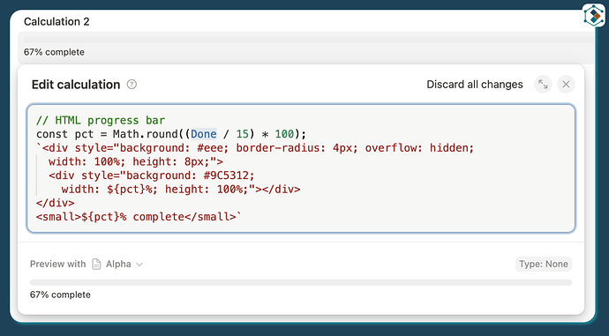Click the help icon beside Edit calculation
Viewport: 609px width, 336px height.
pos(132,84)
